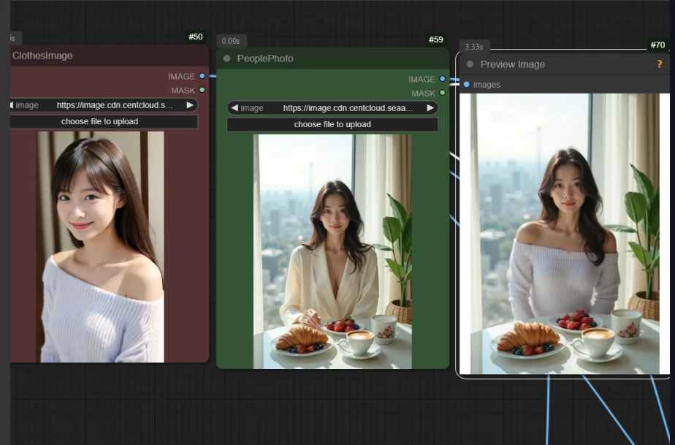Select next image with ClothesImage right arrow

coord(190,105)
